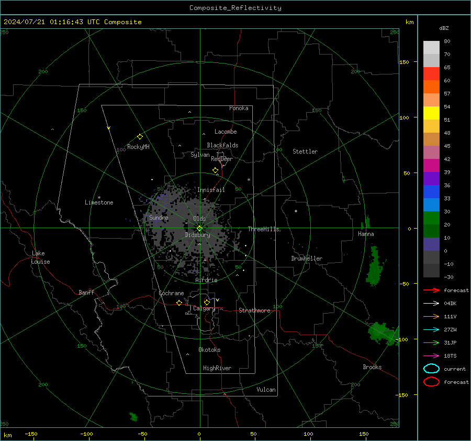Click the Banff label on map
The width and height of the screenshot is (471, 441).
point(86,293)
